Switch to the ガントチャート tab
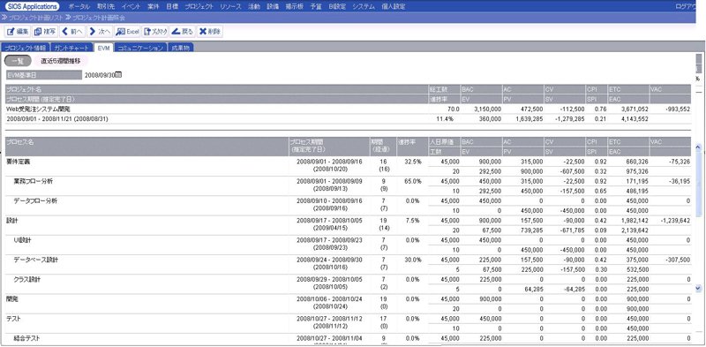706x347 pixels. pyautogui.click(x=72, y=48)
